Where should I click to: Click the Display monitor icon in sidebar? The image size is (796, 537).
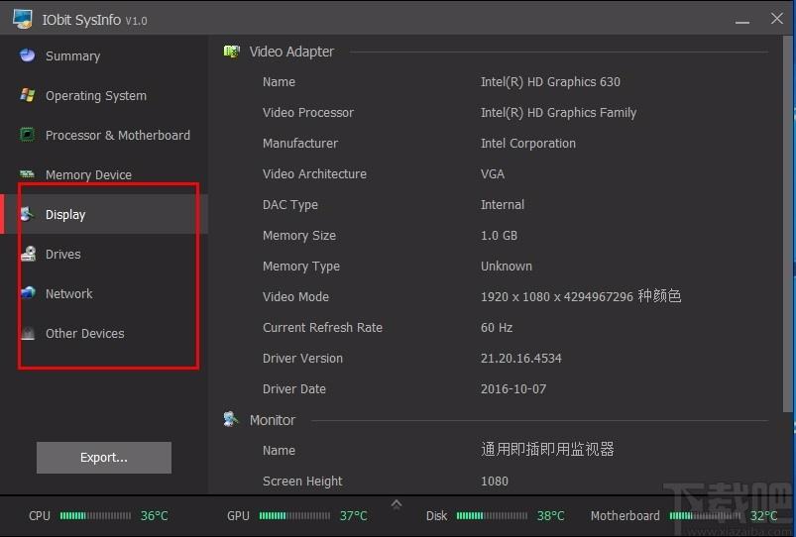(27, 214)
